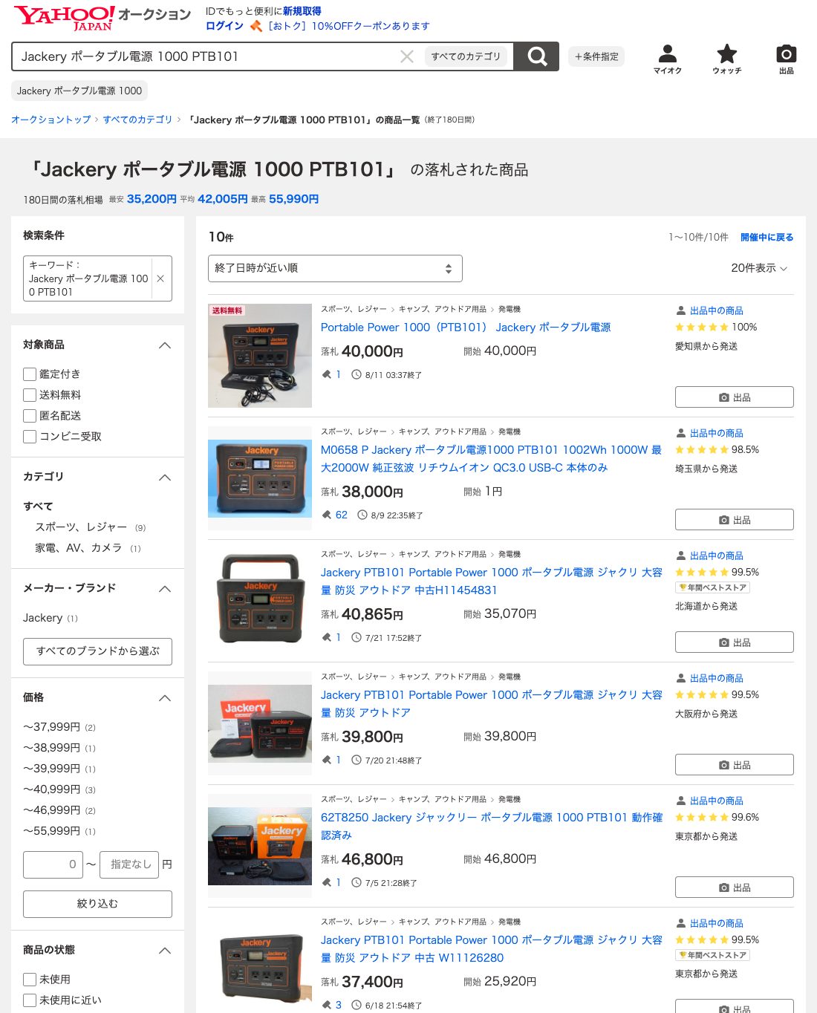Click the ログイン link

[224, 26]
